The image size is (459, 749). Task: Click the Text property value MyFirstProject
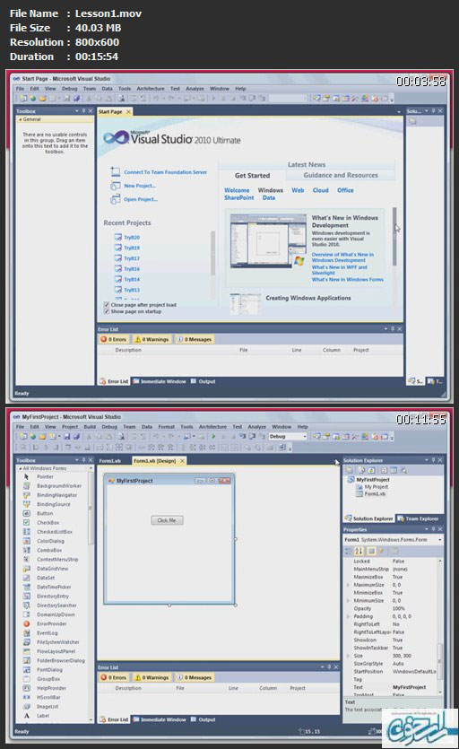410,687
